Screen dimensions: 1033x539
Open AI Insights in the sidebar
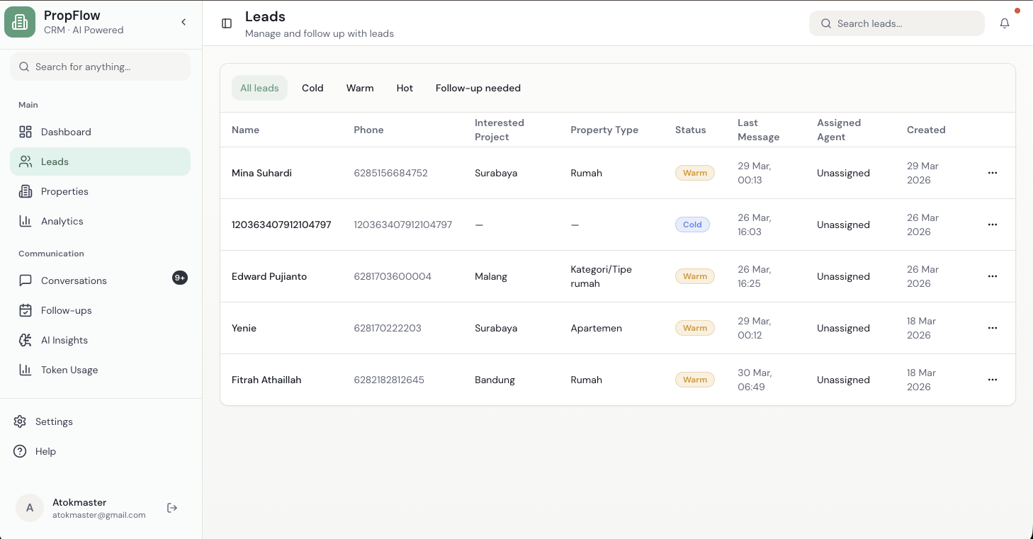[100, 340]
